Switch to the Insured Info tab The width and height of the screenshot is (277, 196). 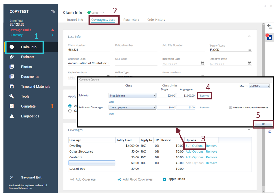[x=75, y=20]
